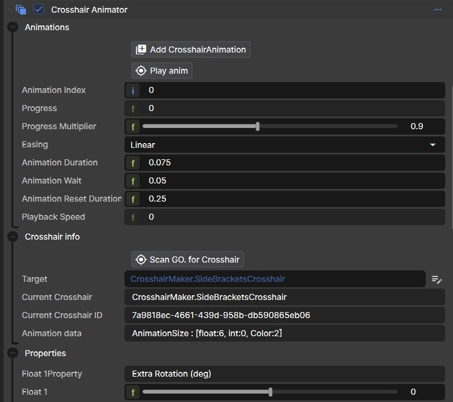Click the Animation data AnimationSize text
This screenshot has width=453, height=402.
pyautogui.click(x=207, y=333)
